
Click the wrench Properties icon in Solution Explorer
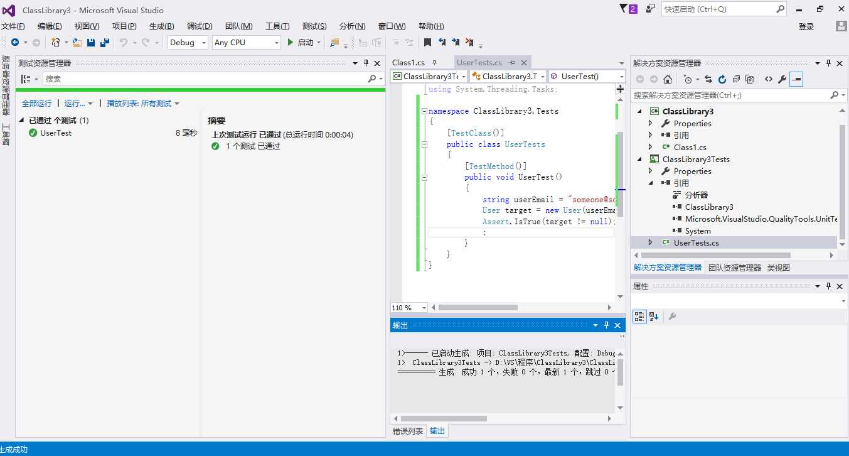(x=782, y=79)
